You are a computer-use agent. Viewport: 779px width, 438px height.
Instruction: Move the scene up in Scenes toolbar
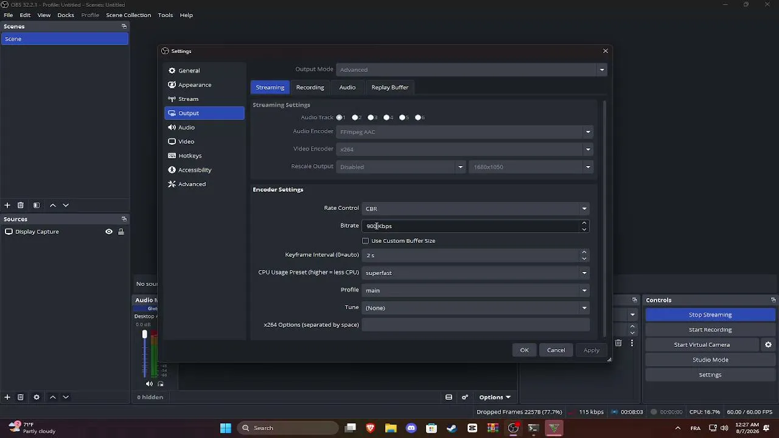coord(53,206)
